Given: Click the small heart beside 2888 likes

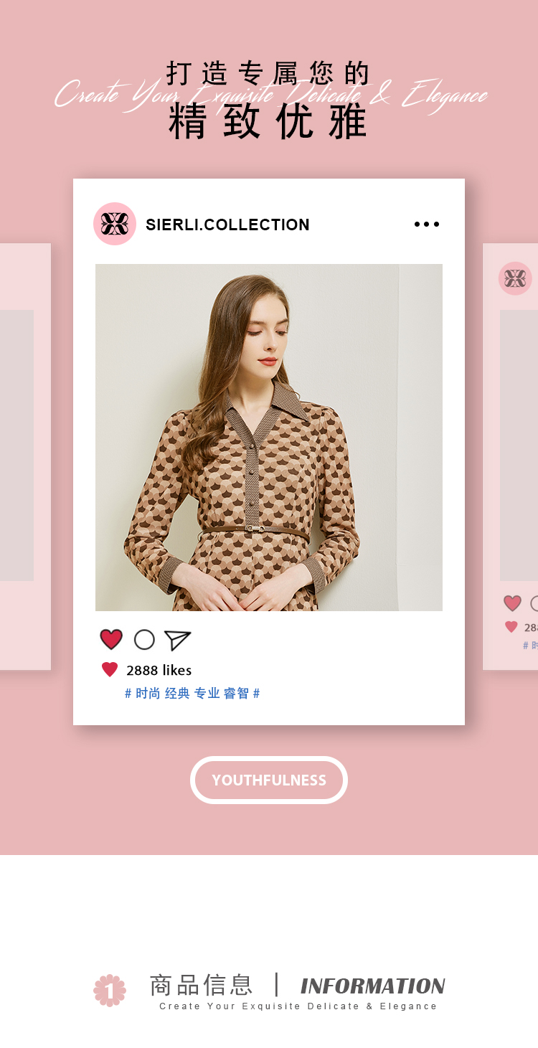Looking at the screenshot, I should [110, 670].
